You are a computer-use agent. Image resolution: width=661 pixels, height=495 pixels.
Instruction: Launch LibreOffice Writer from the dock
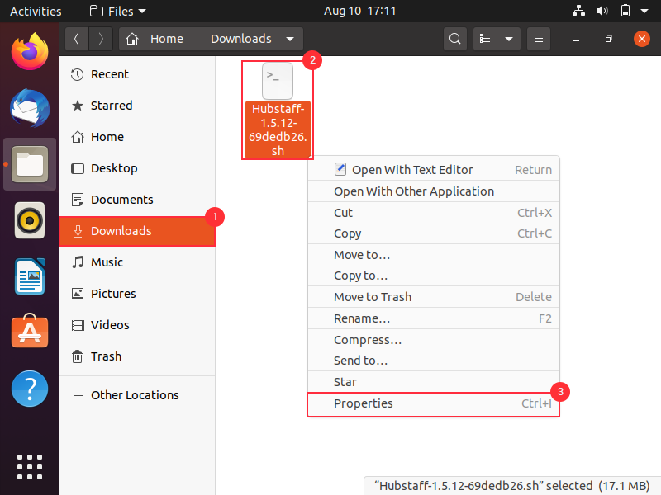pos(30,276)
